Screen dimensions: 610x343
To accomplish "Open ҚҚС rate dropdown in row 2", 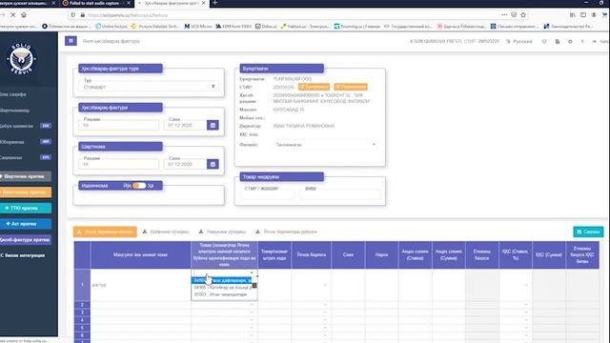I will pos(526,305).
